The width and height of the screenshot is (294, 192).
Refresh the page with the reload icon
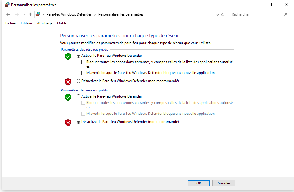[x=223, y=14]
